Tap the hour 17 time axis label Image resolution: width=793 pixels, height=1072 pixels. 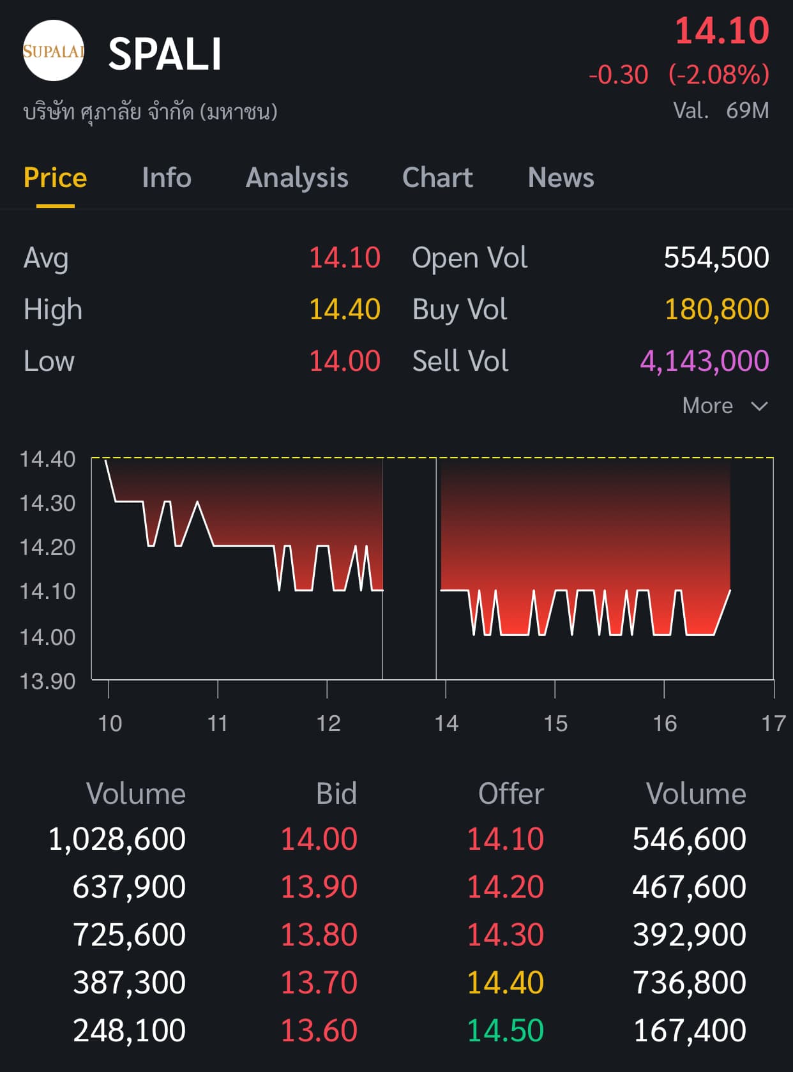pyautogui.click(x=774, y=723)
